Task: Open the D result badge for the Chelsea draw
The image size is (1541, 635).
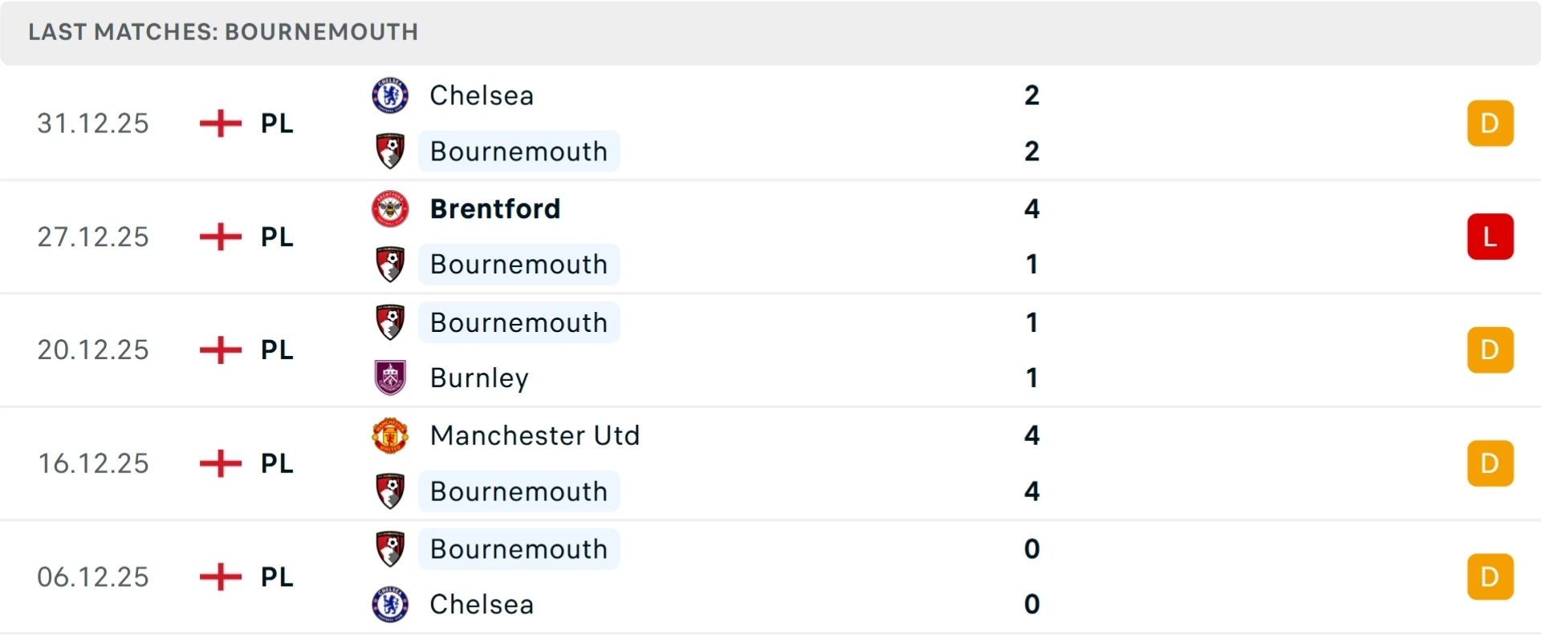Action: point(1490,123)
